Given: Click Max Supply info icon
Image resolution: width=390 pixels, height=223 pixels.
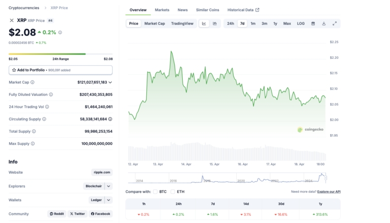Looking at the screenshot, I should [x=33, y=143].
